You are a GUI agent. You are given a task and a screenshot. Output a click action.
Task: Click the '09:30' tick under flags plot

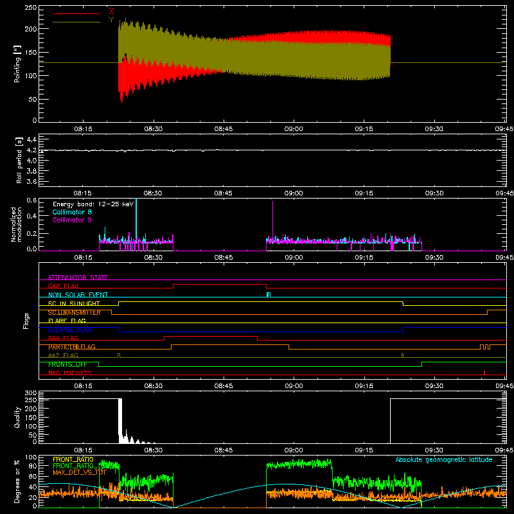click(x=434, y=386)
